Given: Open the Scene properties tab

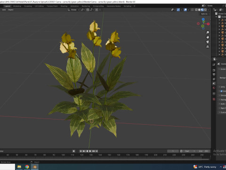Looking at the screenshot, I should 214,83.
